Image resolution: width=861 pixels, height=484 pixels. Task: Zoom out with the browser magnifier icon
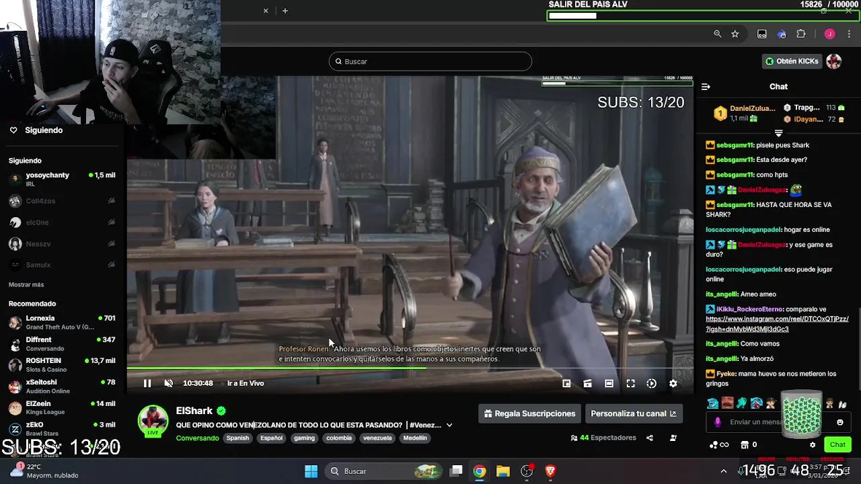click(718, 34)
